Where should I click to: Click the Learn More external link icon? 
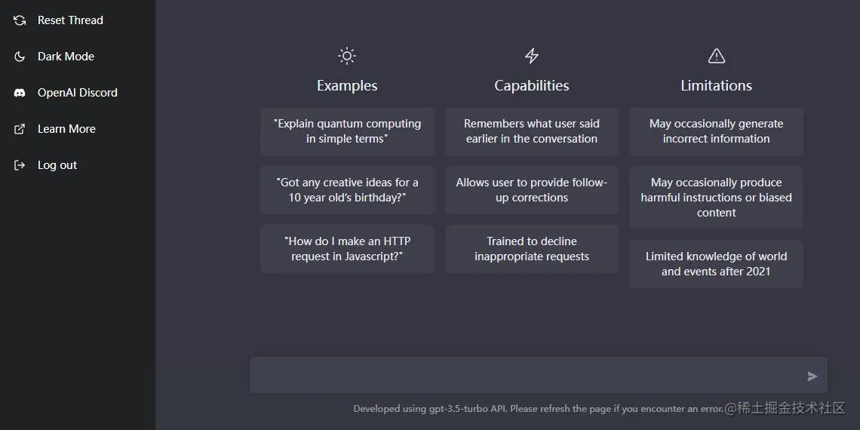[20, 129]
